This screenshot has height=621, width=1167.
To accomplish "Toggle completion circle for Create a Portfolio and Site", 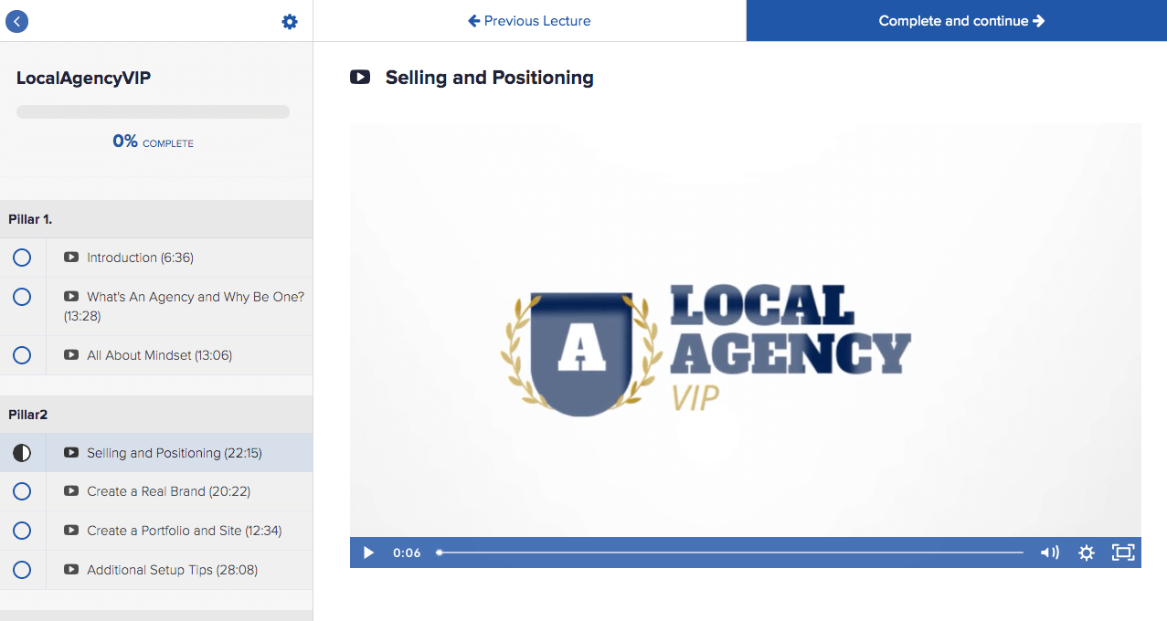I will [x=22, y=531].
